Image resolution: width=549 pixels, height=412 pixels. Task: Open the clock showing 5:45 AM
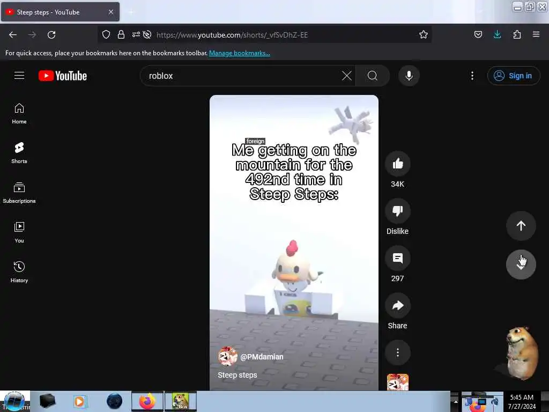tap(522, 401)
